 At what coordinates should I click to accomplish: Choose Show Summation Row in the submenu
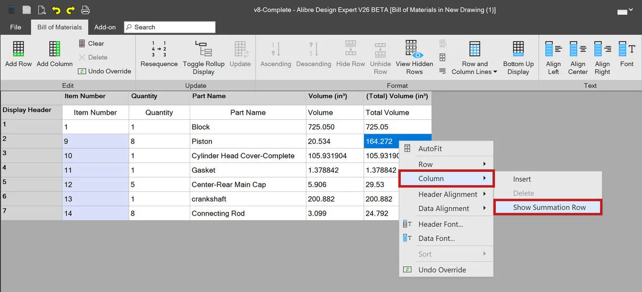click(x=548, y=207)
